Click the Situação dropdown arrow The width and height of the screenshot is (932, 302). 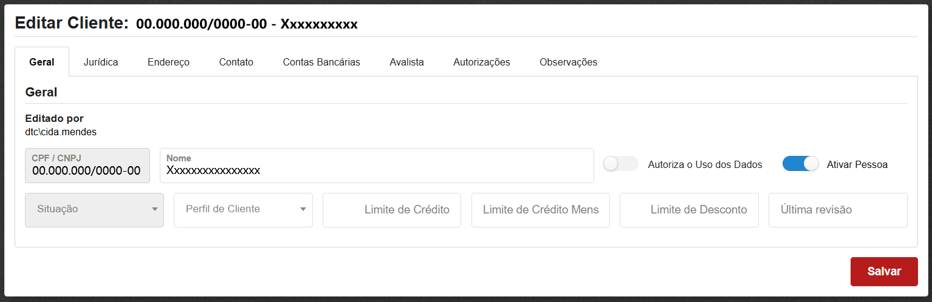pos(154,210)
